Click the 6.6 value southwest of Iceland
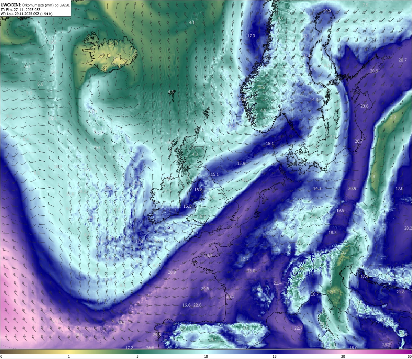 click(x=40, y=84)
